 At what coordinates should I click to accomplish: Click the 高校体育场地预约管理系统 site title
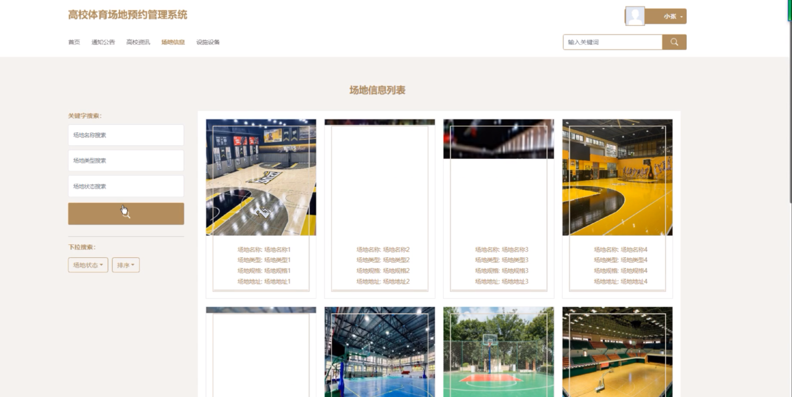[x=127, y=15]
